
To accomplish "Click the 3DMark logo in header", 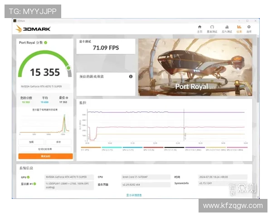I will [x=33, y=29].
